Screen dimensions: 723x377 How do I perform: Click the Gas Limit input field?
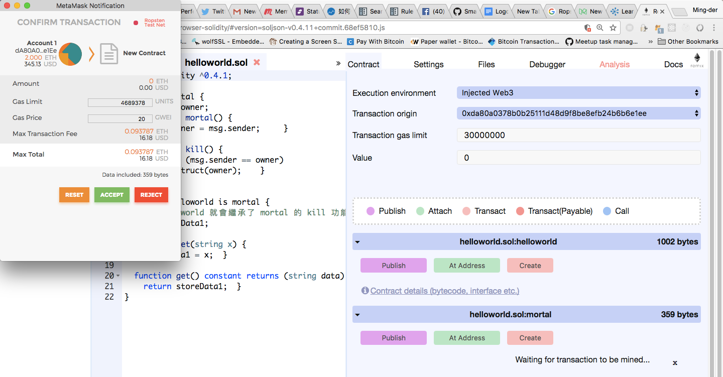[x=120, y=102]
